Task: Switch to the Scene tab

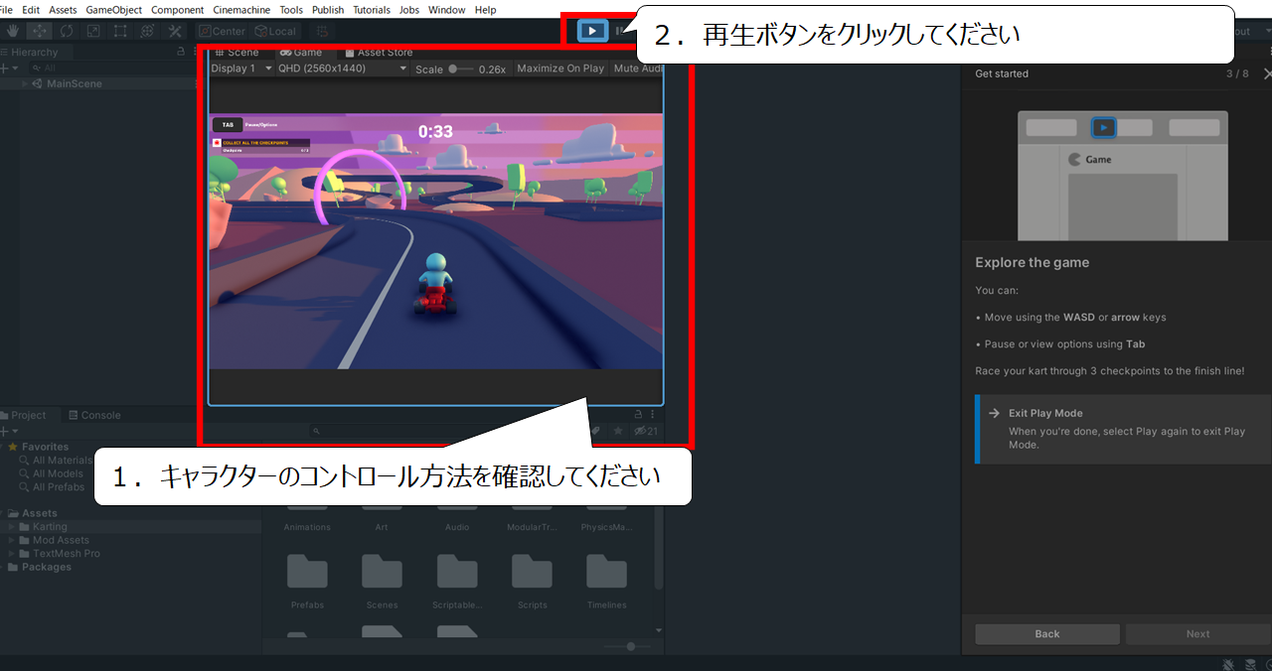Action: pos(238,52)
